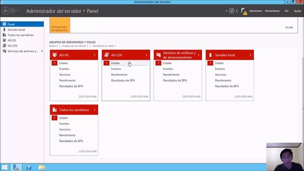Click the Todos los servidores tile icon
The image size is (304, 171).
tap(55, 110)
